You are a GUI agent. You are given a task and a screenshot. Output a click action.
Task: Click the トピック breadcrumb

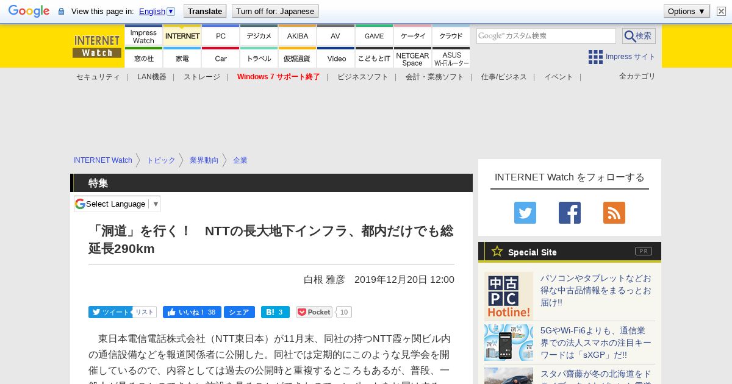point(161,160)
